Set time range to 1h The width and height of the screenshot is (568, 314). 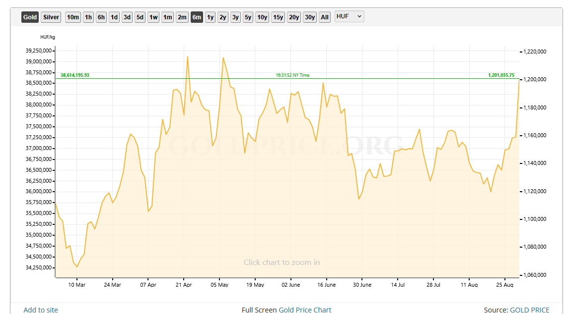88,17
